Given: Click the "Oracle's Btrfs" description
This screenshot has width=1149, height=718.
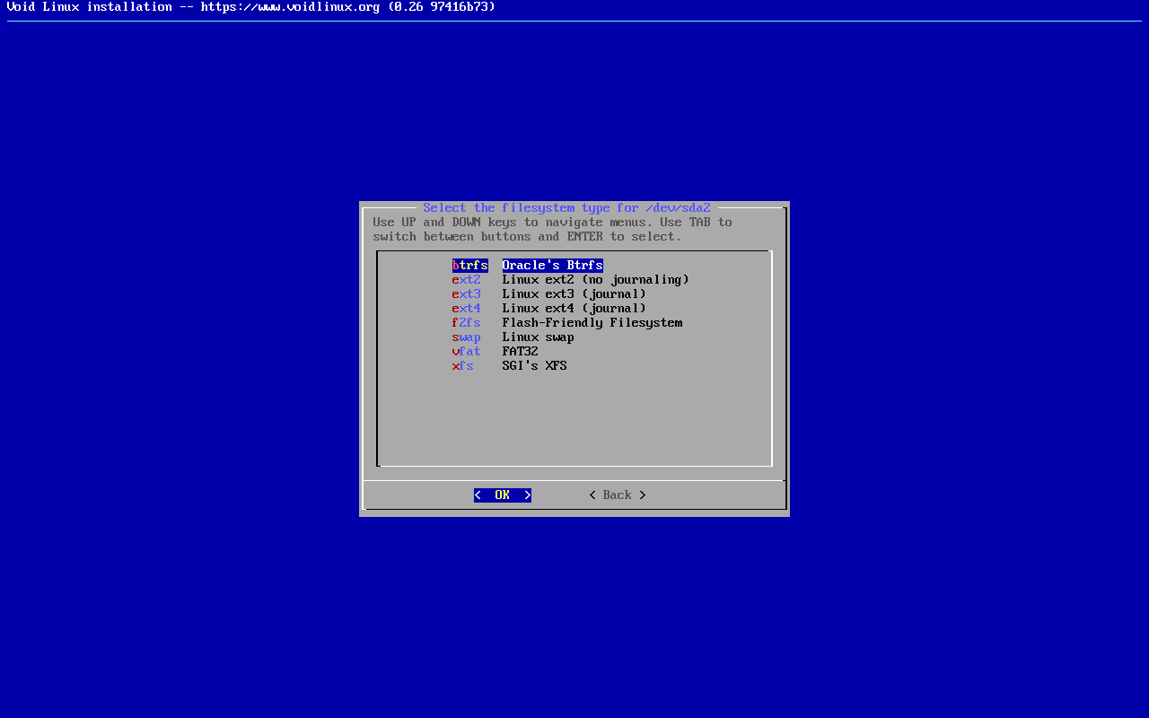Looking at the screenshot, I should click(552, 266).
